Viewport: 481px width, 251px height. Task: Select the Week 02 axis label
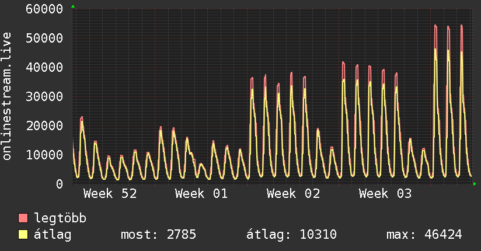pos(293,194)
